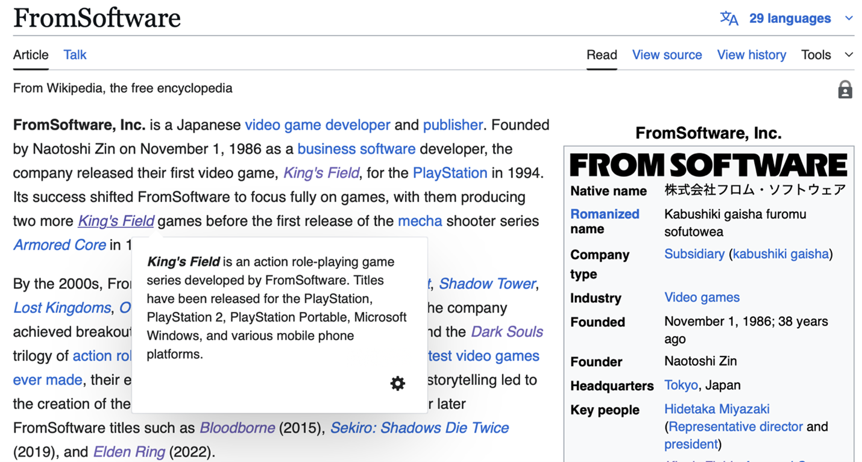Open the PlayStation article link
Viewport: 862px width, 462px height.
pos(450,173)
